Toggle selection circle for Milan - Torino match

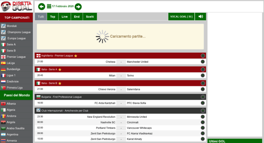[x=203, y=75]
